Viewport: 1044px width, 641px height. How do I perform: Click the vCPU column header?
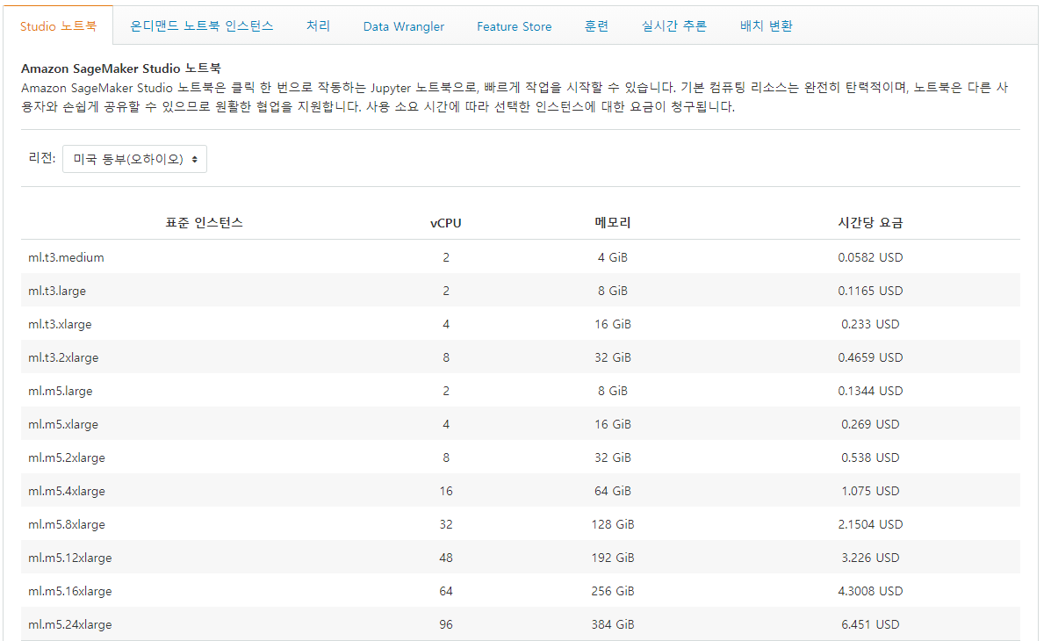click(x=446, y=223)
